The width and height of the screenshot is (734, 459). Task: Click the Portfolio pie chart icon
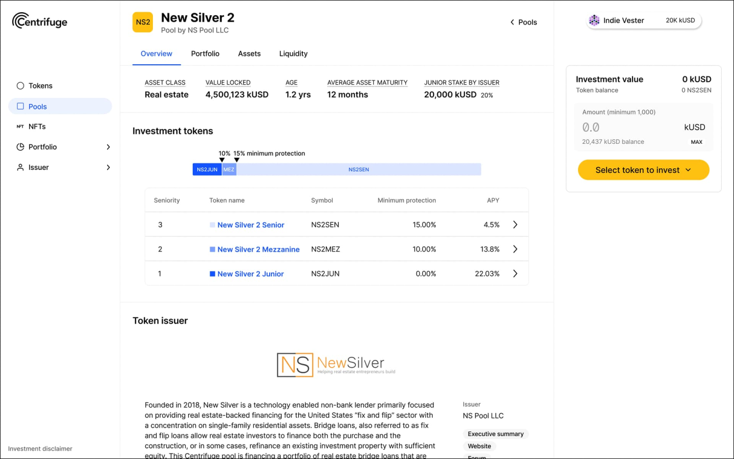(x=20, y=147)
